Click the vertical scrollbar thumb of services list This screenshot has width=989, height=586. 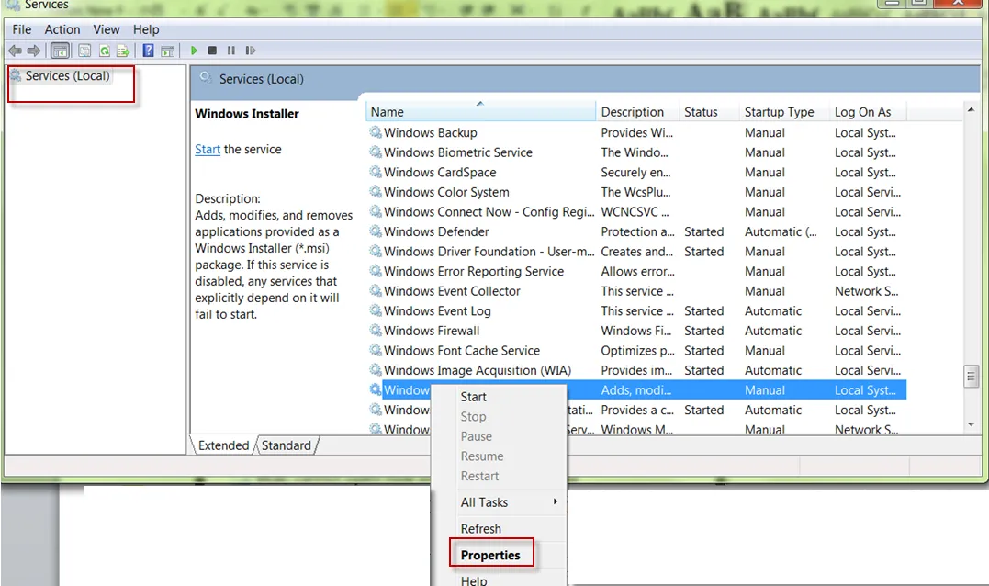(x=971, y=378)
